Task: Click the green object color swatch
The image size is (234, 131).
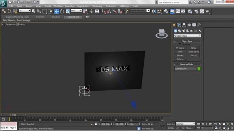Action: pyautogui.click(x=199, y=69)
